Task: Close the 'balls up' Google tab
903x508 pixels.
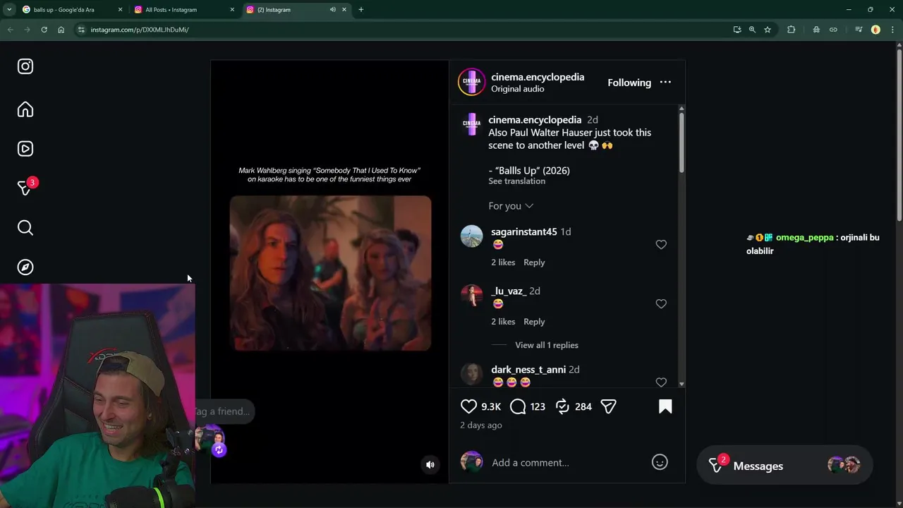Action: click(x=120, y=10)
